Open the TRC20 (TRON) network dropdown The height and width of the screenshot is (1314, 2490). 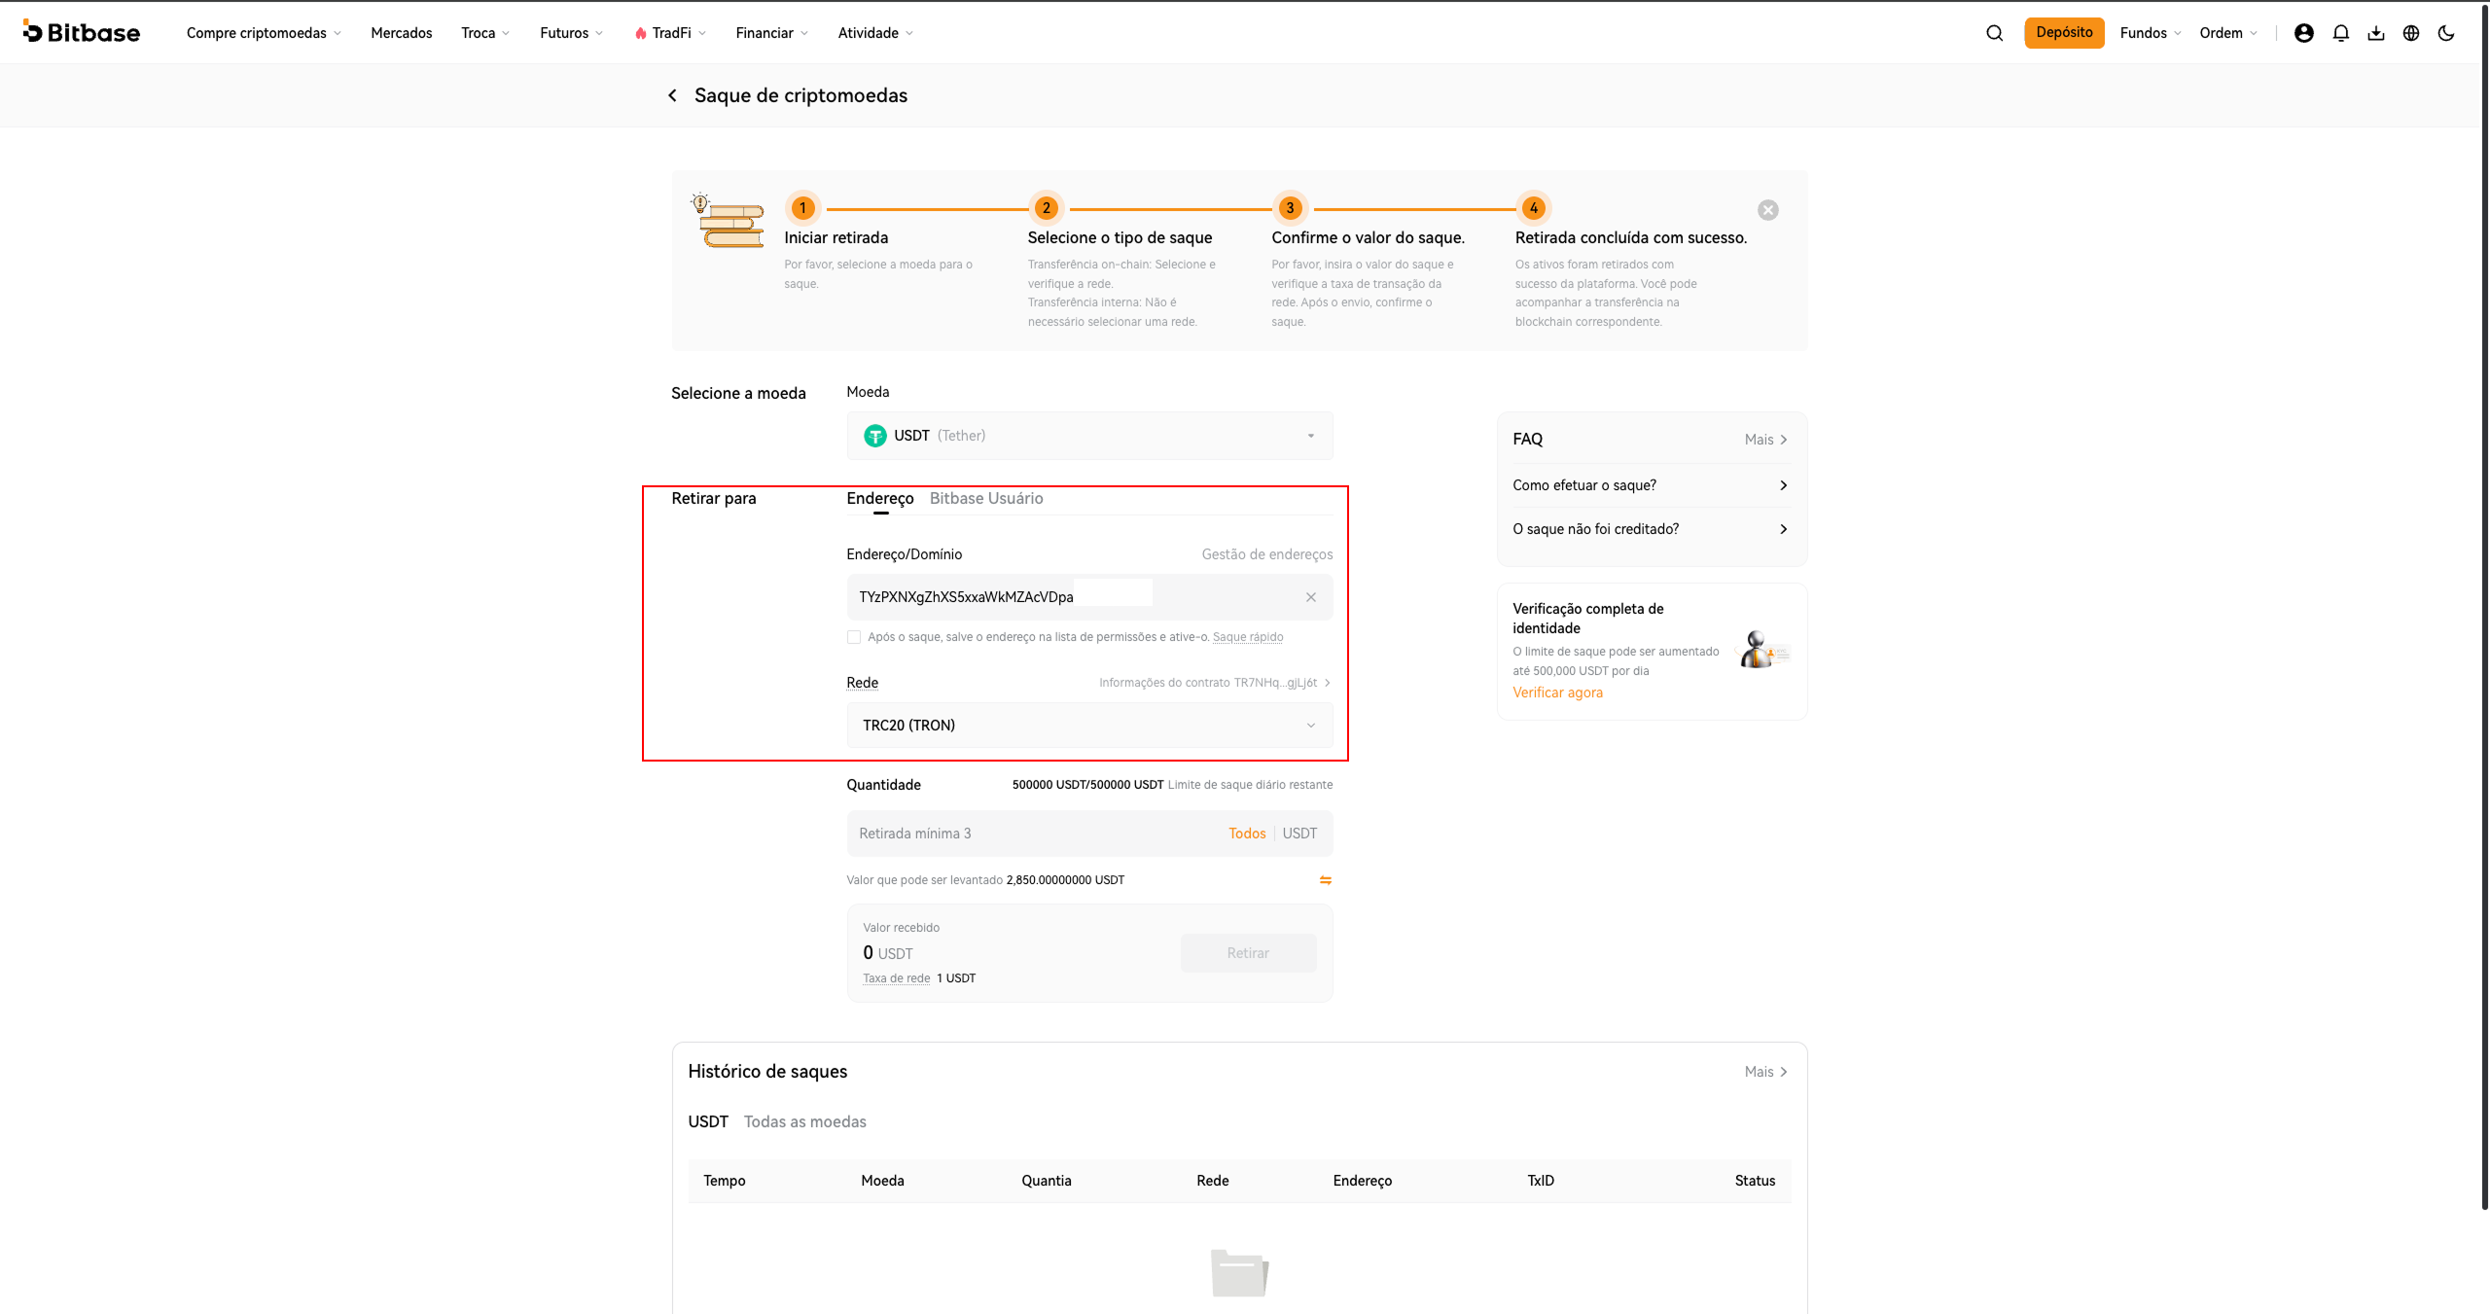click(x=1089, y=726)
